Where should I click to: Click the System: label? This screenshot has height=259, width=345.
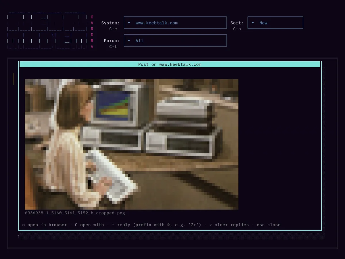click(110, 23)
